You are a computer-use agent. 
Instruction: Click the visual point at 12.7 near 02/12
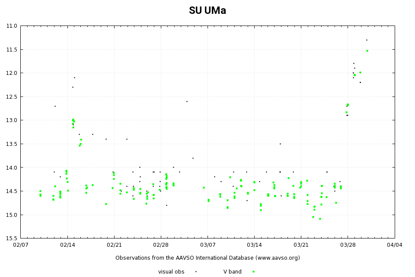tap(55, 106)
